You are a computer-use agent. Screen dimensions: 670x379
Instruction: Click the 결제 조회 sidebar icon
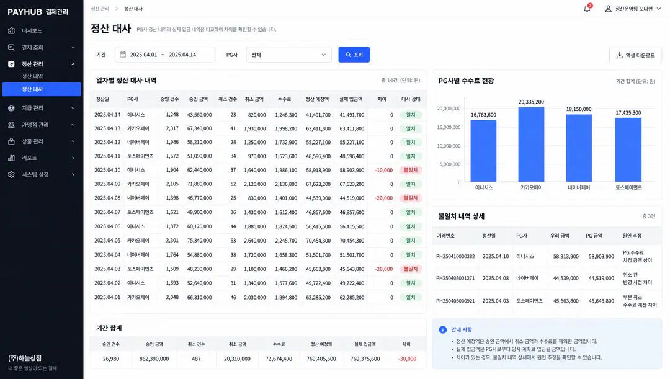tap(12, 47)
